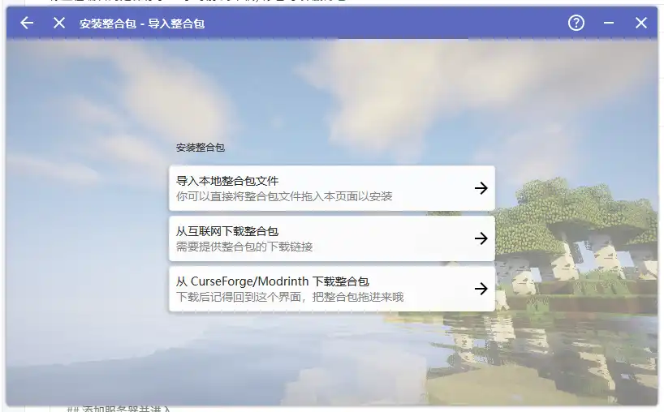Open help via the question mark icon
Image resolution: width=664 pixels, height=412 pixels.
576,23
